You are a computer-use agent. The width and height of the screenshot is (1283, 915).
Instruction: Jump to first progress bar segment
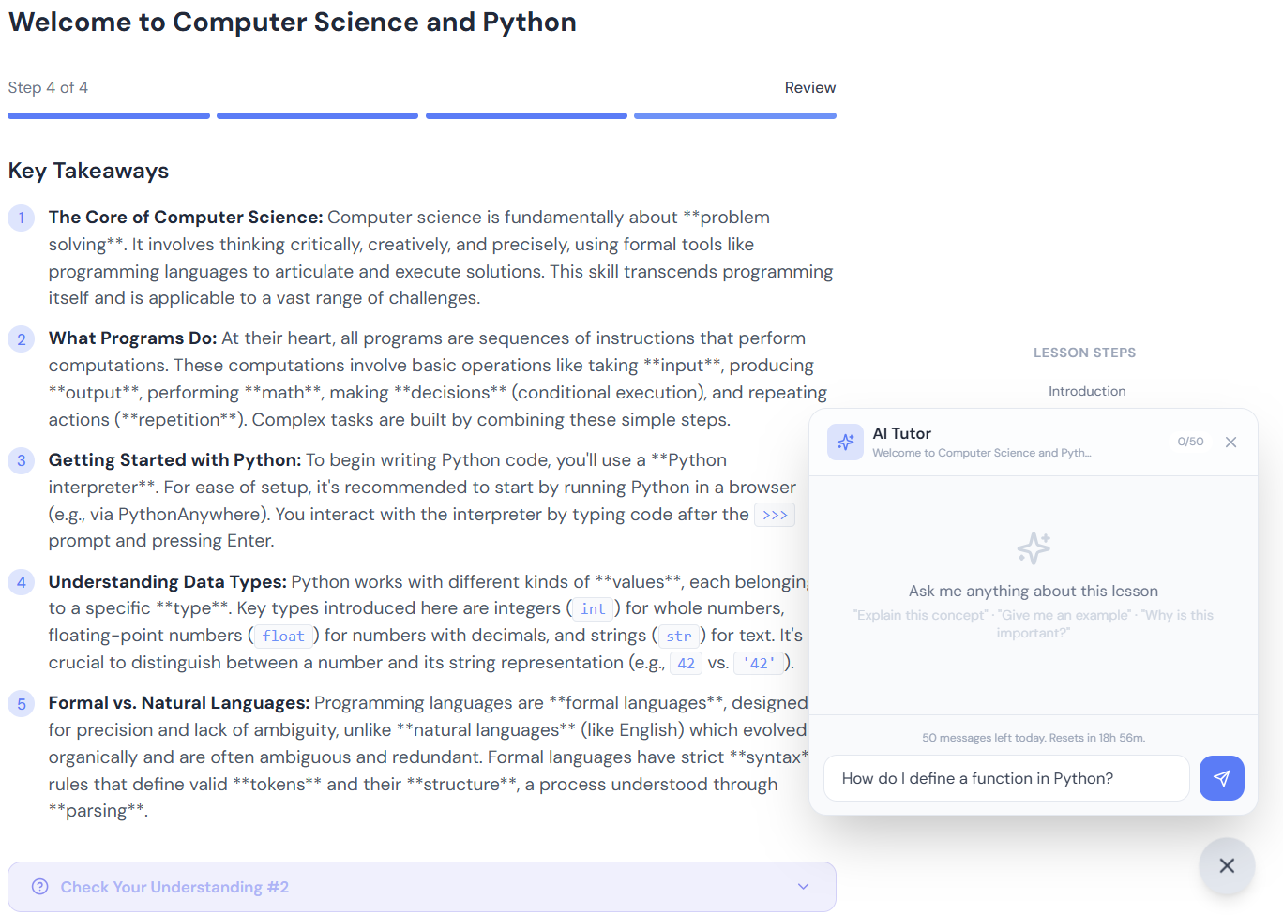click(109, 116)
